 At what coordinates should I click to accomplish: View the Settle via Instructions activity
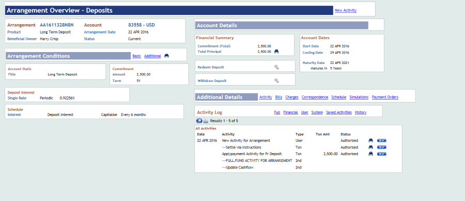click(x=370, y=147)
